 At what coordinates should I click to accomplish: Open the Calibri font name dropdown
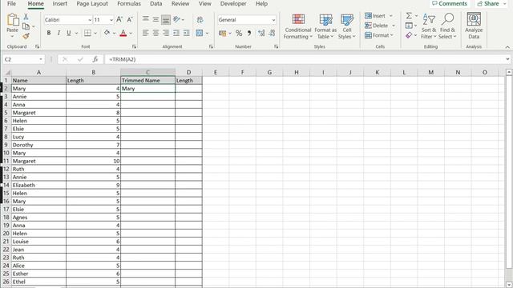click(x=90, y=20)
